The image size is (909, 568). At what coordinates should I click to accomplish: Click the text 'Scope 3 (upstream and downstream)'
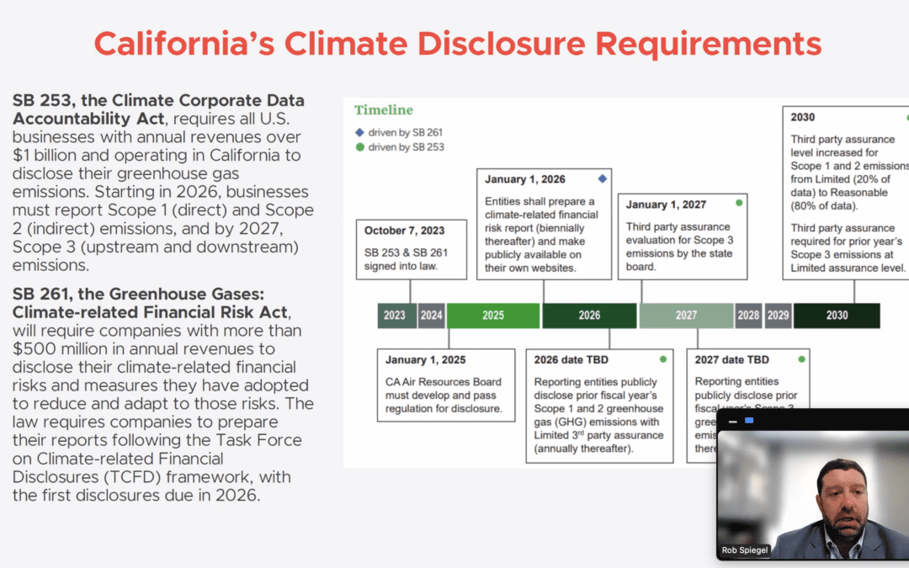156,247
